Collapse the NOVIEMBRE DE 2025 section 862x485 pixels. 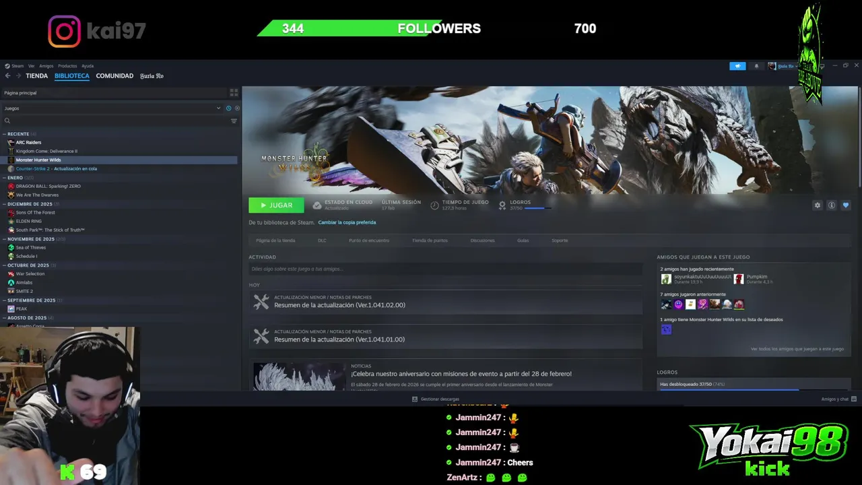click(4, 239)
